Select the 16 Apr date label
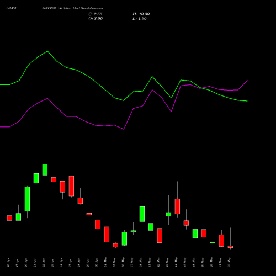 tap(8, 263)
